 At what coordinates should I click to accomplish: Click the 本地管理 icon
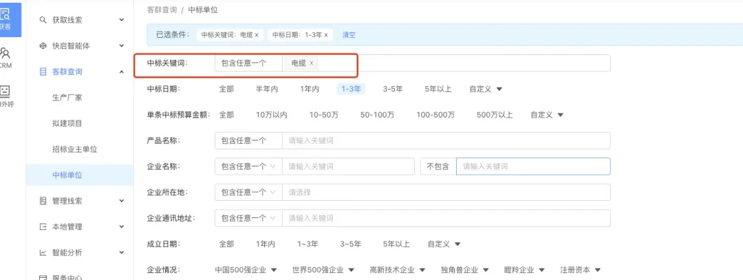click(x=43, y=227)
